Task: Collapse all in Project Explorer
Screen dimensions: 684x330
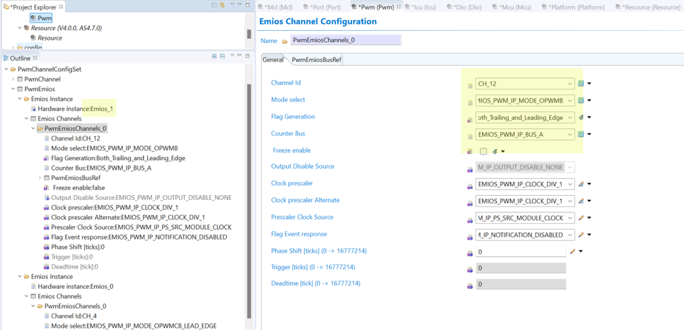Action: (x=214, y=5)
